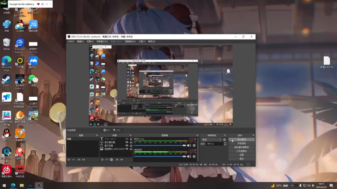Mute the microphone/Aux audio channel
Viewport: 337px width, 189px height.
pos(189,145)
